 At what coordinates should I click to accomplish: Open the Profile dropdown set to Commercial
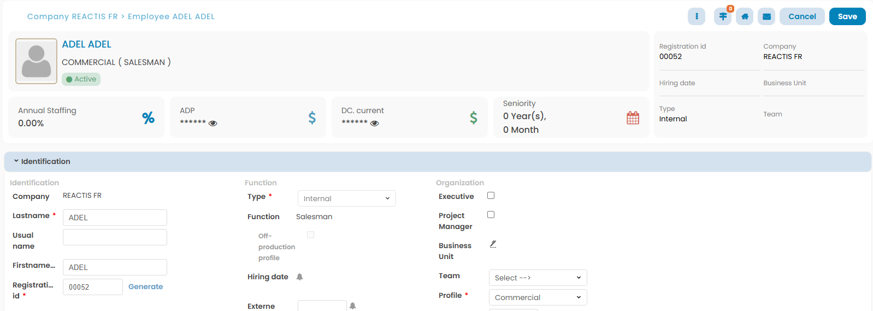tap(538, 297)
